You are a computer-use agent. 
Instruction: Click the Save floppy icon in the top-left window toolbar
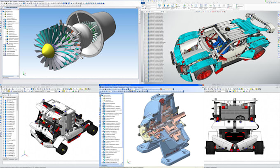pyautogui.click(x=7, y=3)
